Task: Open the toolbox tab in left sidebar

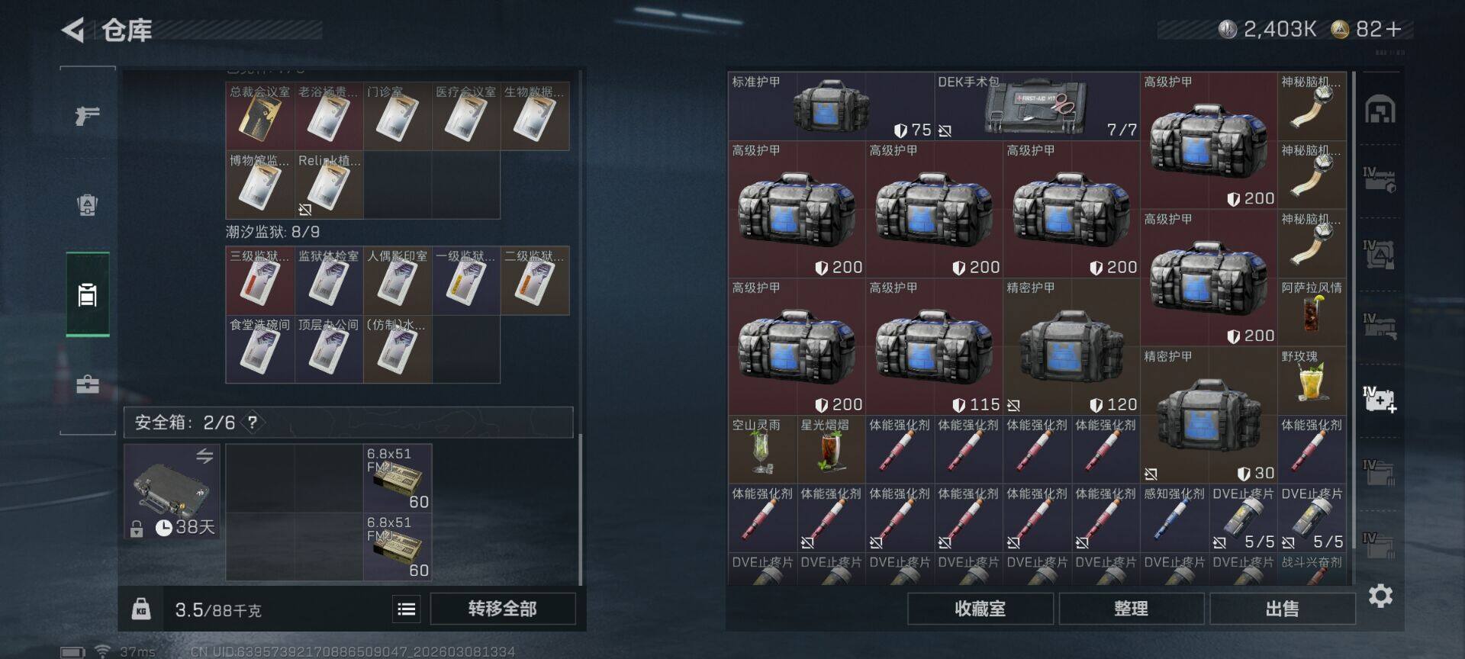Action: coord(88,384)
